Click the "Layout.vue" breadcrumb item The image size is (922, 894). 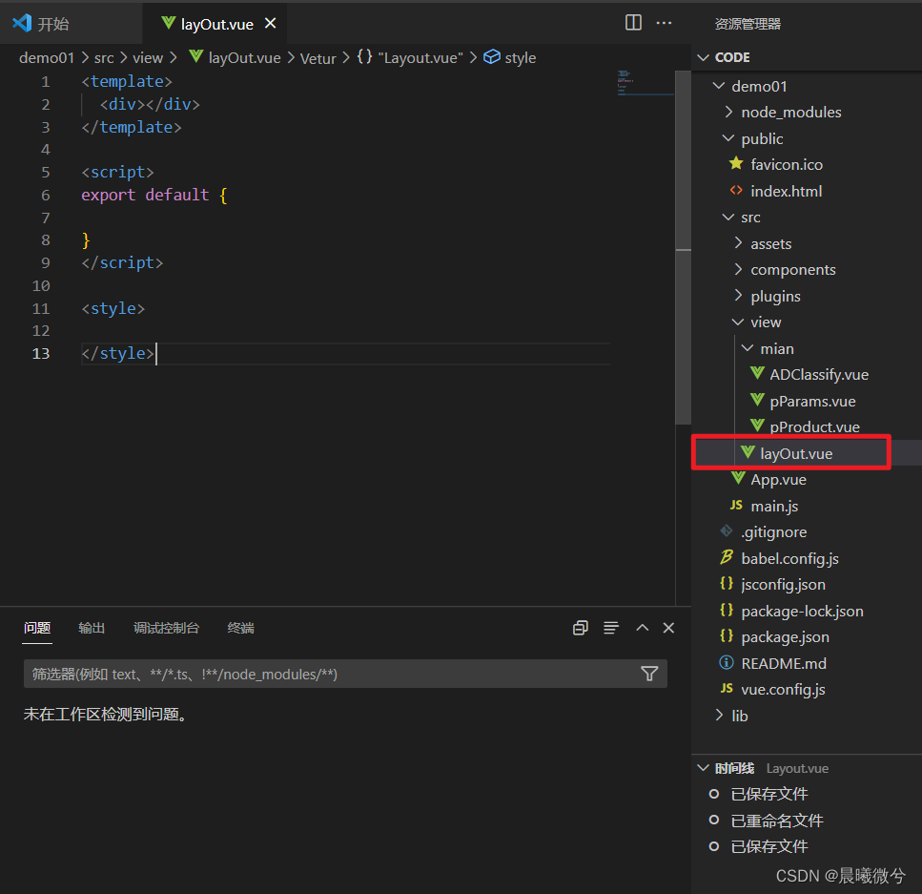click(x=410, y=57)
